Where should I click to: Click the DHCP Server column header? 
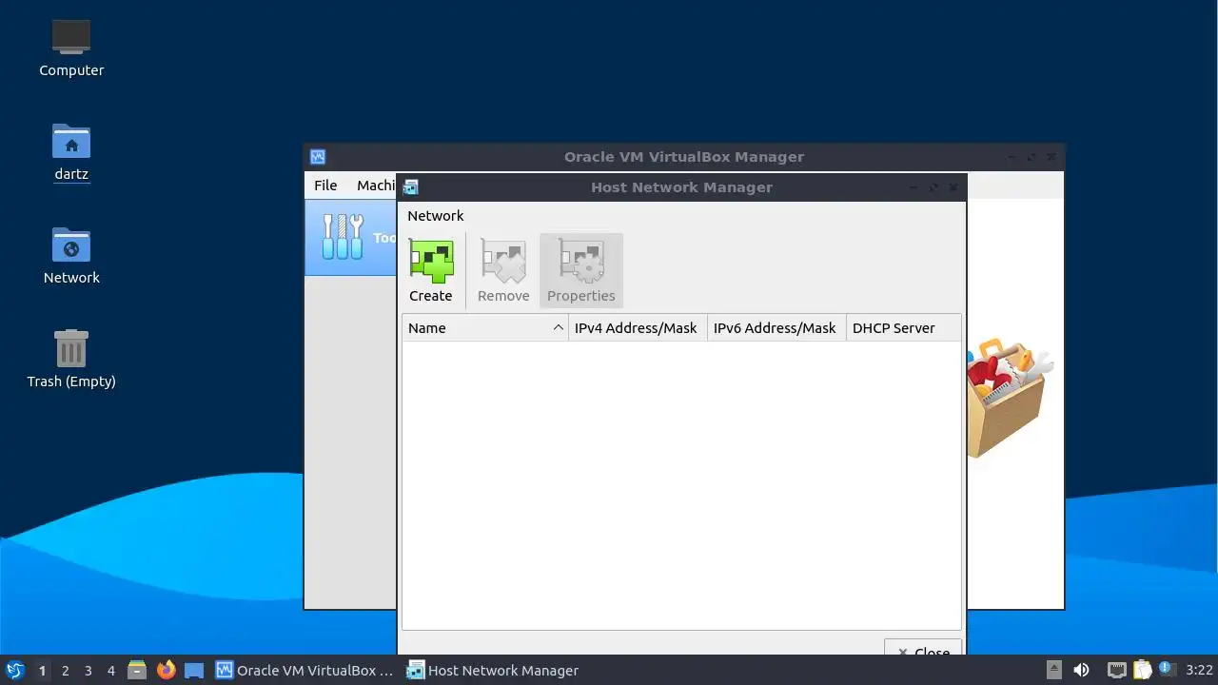tap(903, 328)
